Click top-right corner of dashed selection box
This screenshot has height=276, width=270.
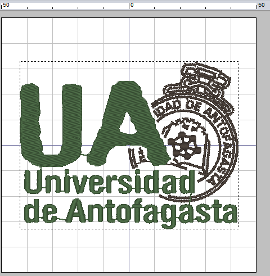pos(238,61)
